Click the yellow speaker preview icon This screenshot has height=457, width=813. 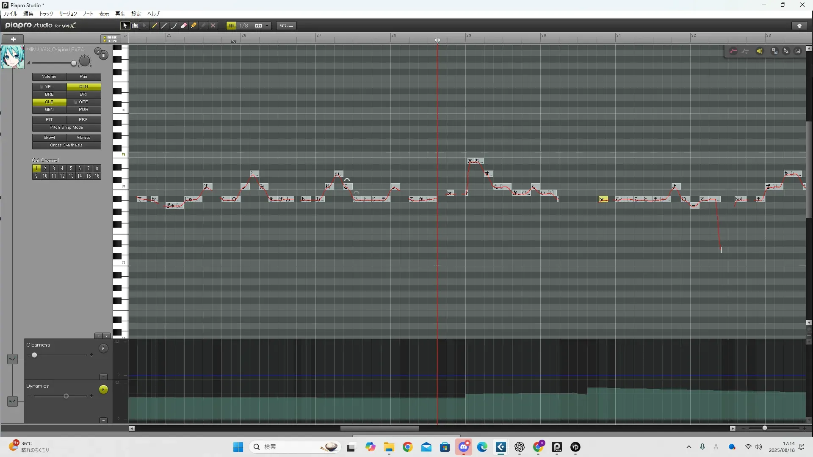click(x=760, y=51)
